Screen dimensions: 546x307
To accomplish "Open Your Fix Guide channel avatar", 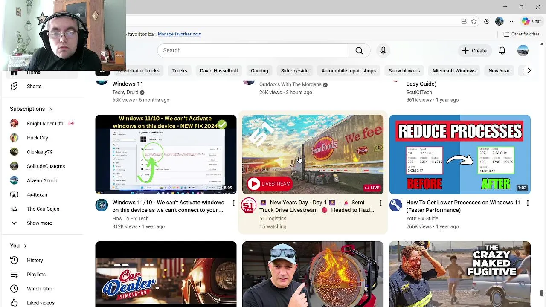I will (x=395, y=205).
